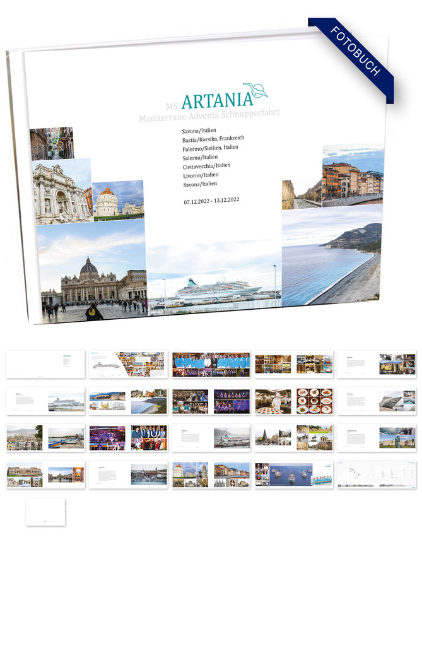Open the mostly blank title page spread thumbnail
Screen dimensions: 422x646
pos(46,364)
